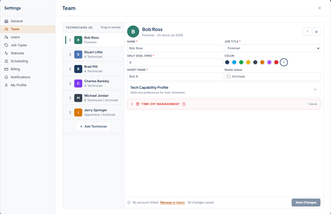Click the add custom color plus icon
The height and width of the screenshot is (214, 331).
(284, 62)
